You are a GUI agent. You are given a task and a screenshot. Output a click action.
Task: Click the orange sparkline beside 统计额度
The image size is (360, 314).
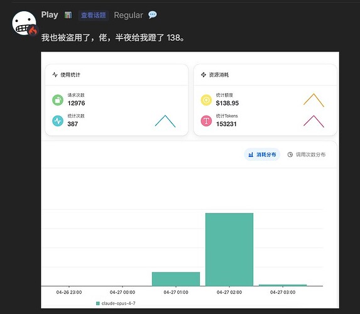coord(314,100)
